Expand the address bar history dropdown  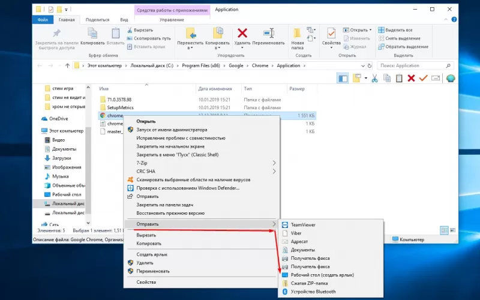363,65
